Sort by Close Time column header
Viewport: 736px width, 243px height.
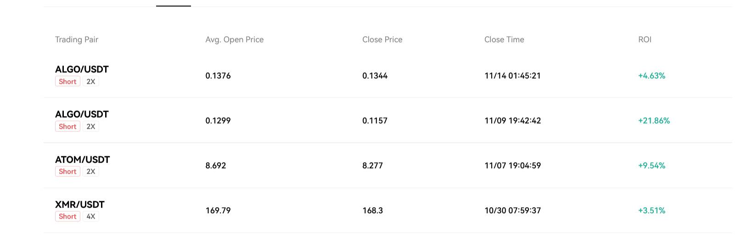tap(504, 39)
